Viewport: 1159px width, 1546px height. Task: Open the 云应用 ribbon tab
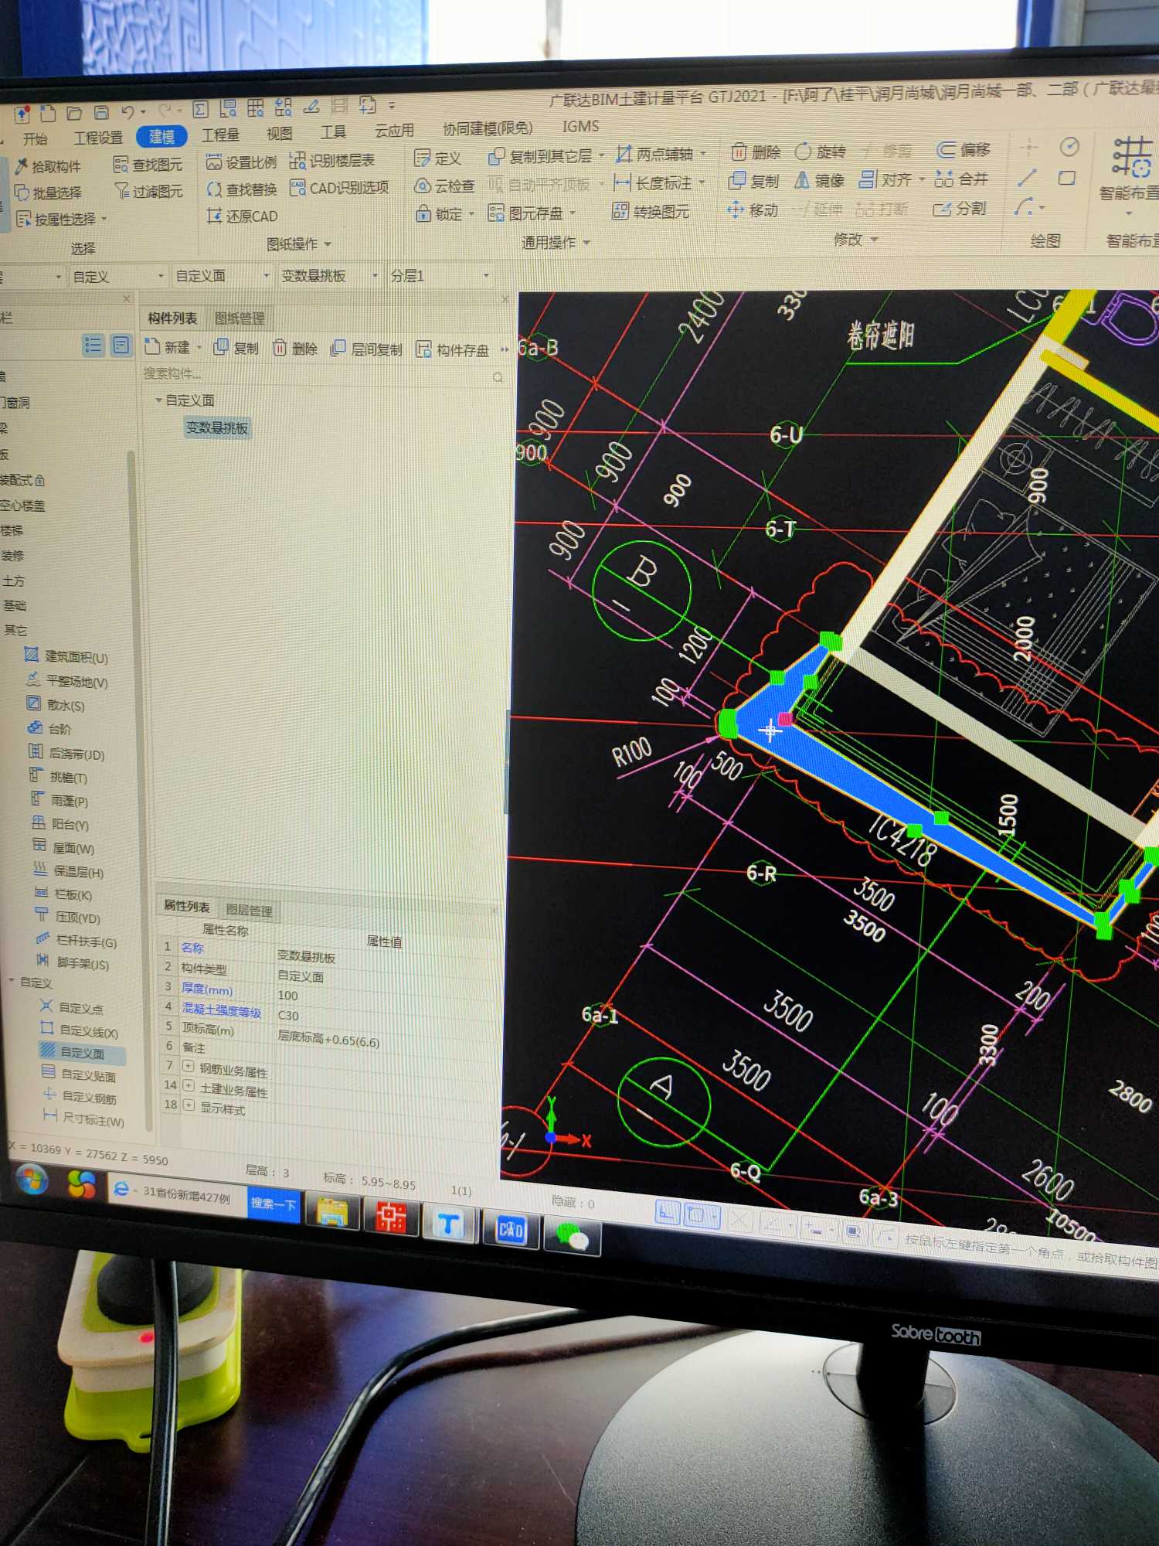[394, 131]
